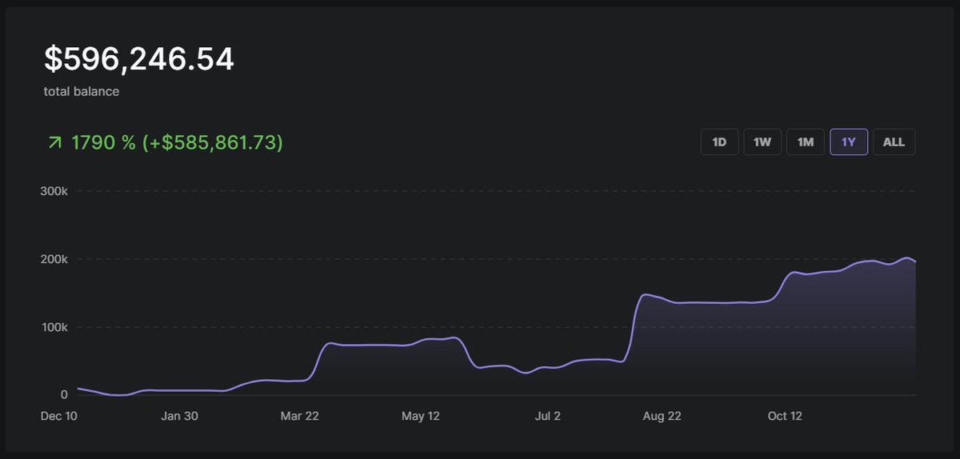Show the ALL time range

click(x=894, y=142)
